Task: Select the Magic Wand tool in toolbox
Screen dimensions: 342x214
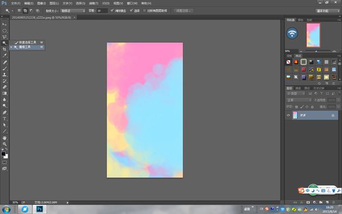Action: tap(5, 43)
